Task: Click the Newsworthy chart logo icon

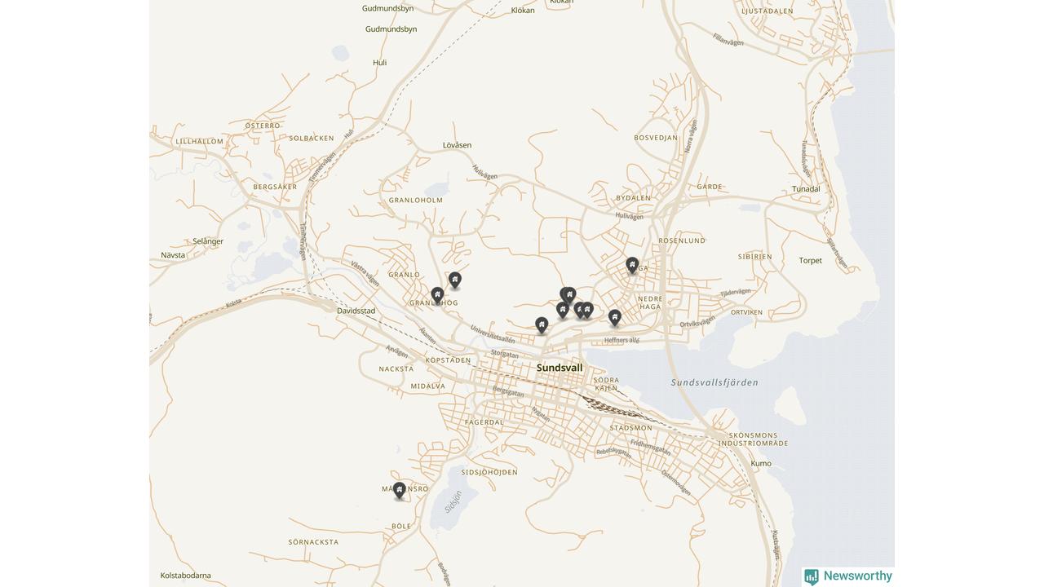Action: click(x=812, y=577)
